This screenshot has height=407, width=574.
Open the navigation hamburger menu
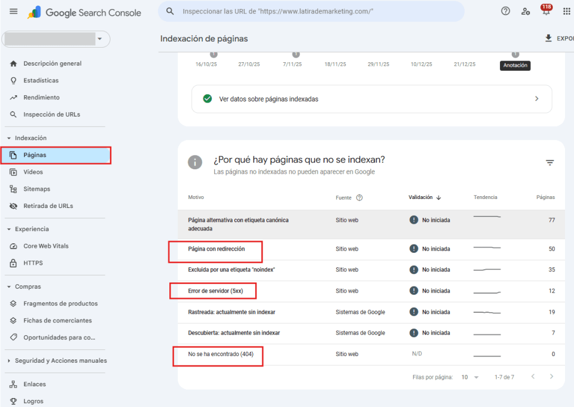pyautogui.click(x=13, y=11)
